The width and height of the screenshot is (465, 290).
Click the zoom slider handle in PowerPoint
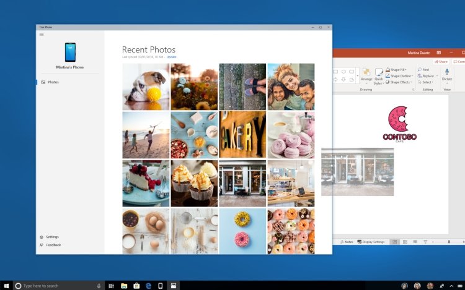coord(449,242)
